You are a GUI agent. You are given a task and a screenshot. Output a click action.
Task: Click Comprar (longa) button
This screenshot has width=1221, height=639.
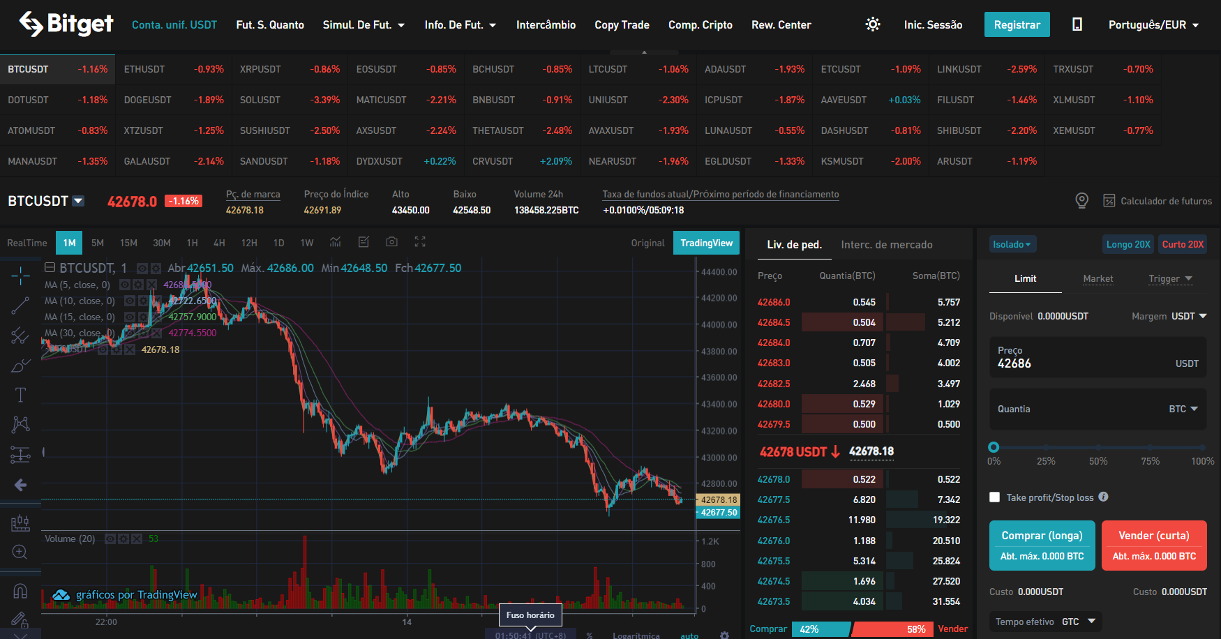(x=1042, y=546)
